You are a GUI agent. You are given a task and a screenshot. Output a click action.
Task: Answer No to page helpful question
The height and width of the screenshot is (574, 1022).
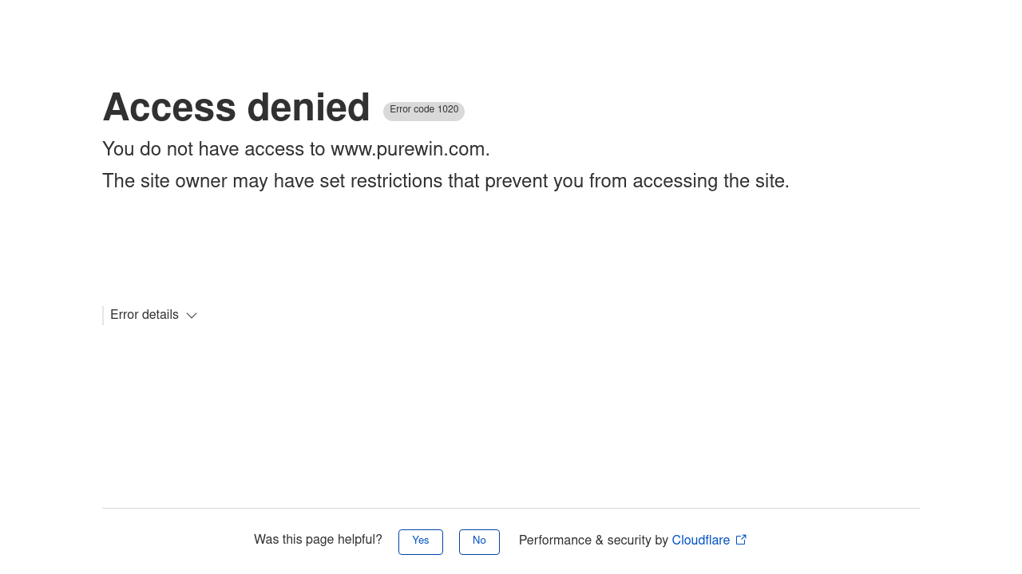[479, 542]
